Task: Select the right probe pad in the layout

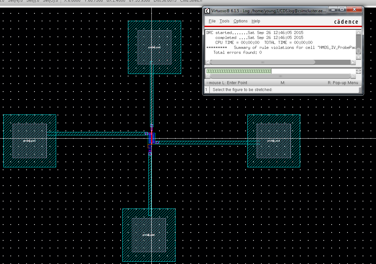Action: point(273,141)
